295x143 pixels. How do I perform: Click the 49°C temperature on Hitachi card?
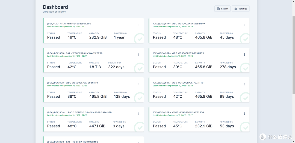pos(72,37)
